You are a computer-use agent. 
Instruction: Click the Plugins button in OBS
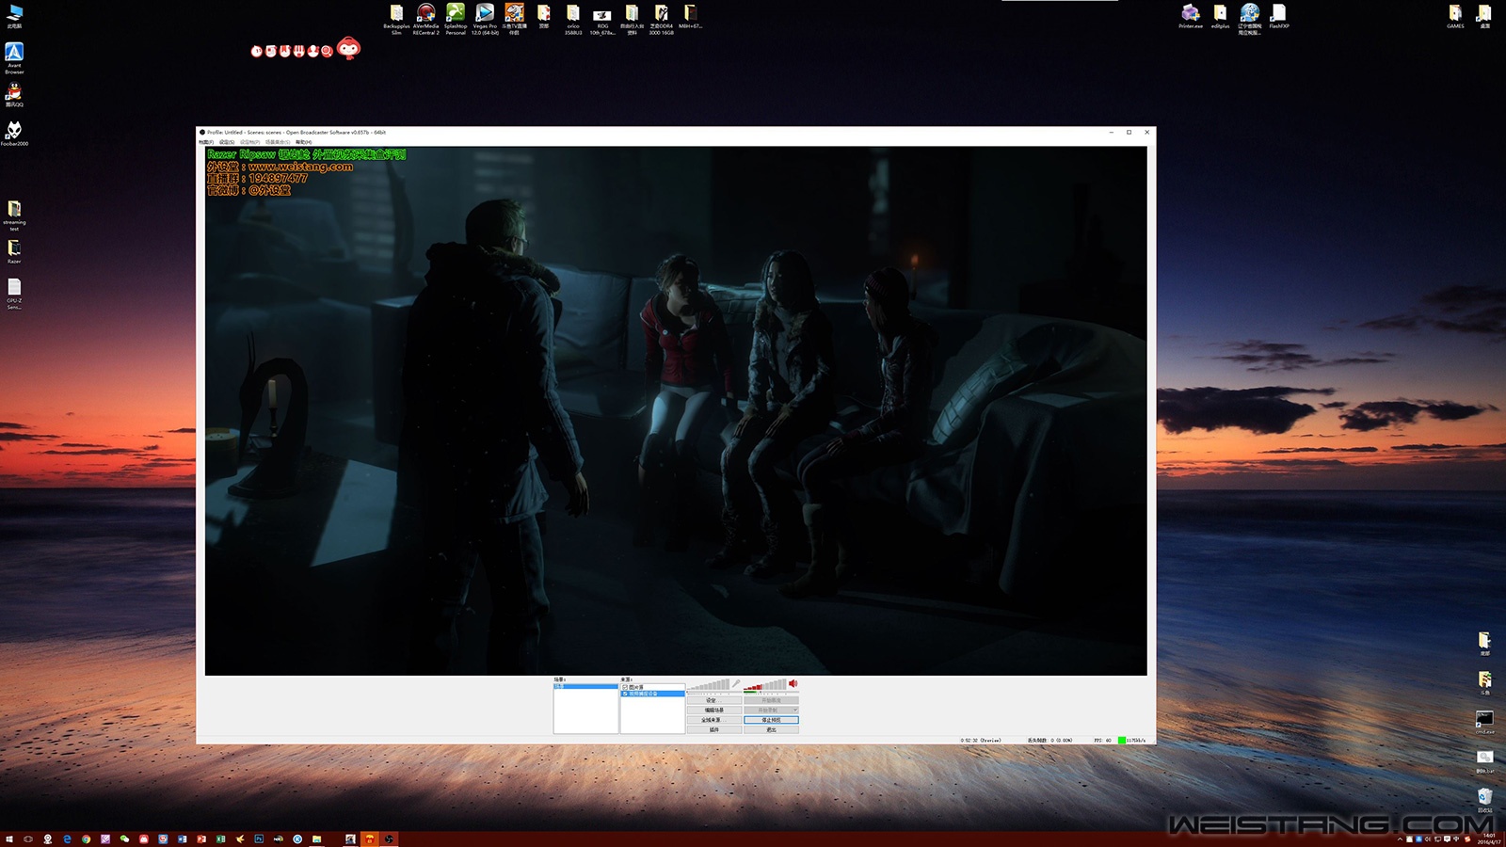(714, 729)
